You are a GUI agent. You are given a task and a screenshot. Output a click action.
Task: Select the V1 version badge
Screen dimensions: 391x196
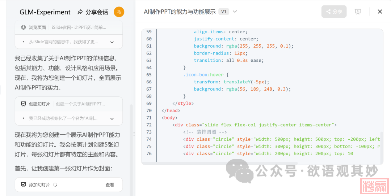click(223, 12)
